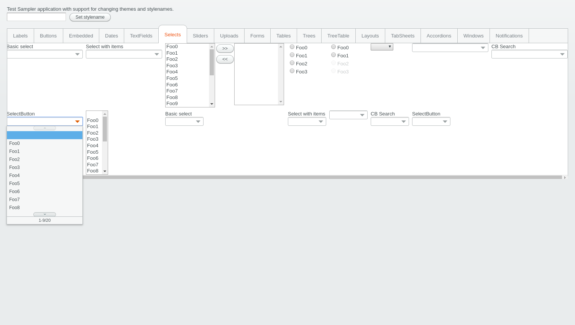
Task: Click horizontal scrollbar right arrow
Action: point(565,177)
